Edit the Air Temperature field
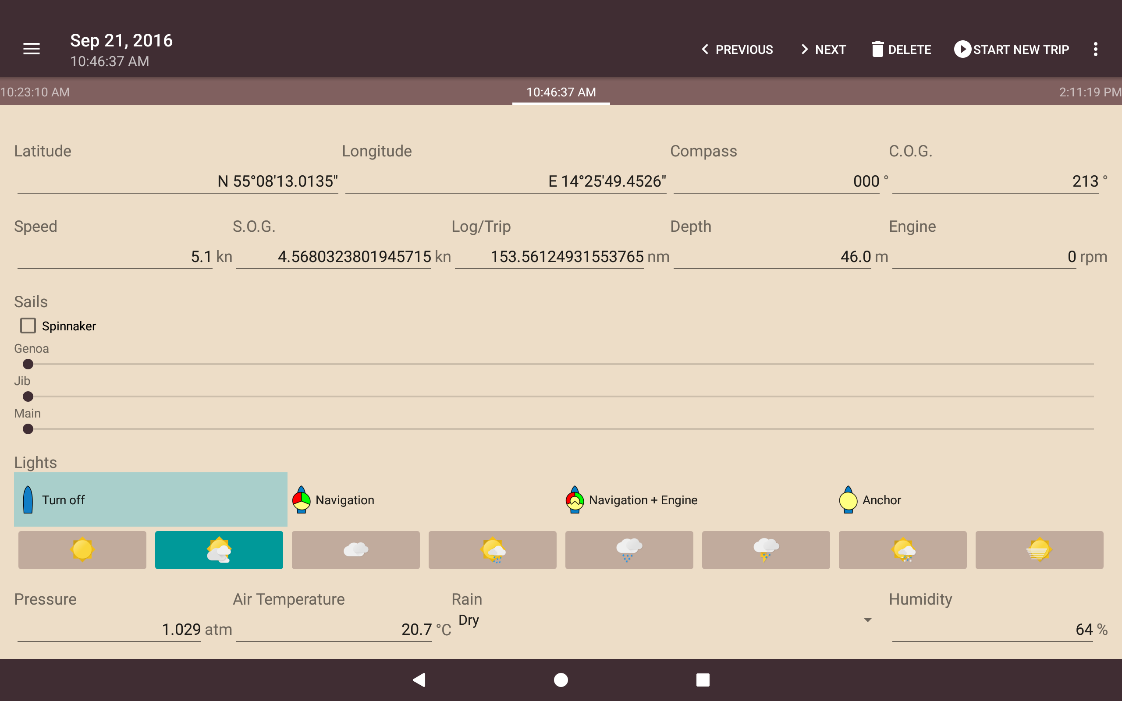The width and height of the screenshot is (1122, 701). [x=334, y=629]
